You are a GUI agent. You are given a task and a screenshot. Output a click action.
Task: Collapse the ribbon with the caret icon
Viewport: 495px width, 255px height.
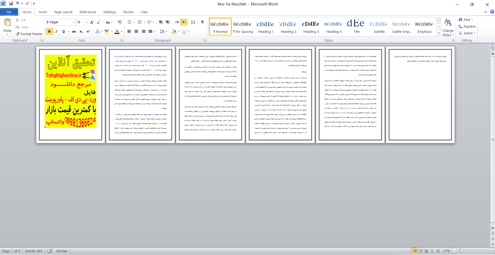[x=485, y=12]
